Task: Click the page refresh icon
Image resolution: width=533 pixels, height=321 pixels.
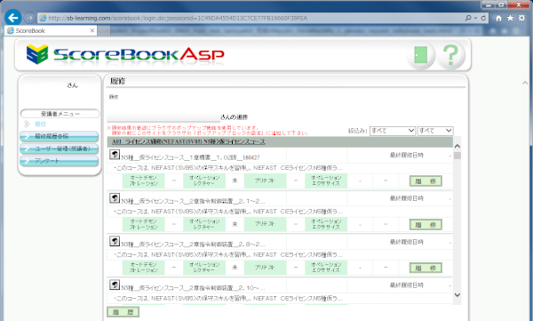Action: pos(483,18)
